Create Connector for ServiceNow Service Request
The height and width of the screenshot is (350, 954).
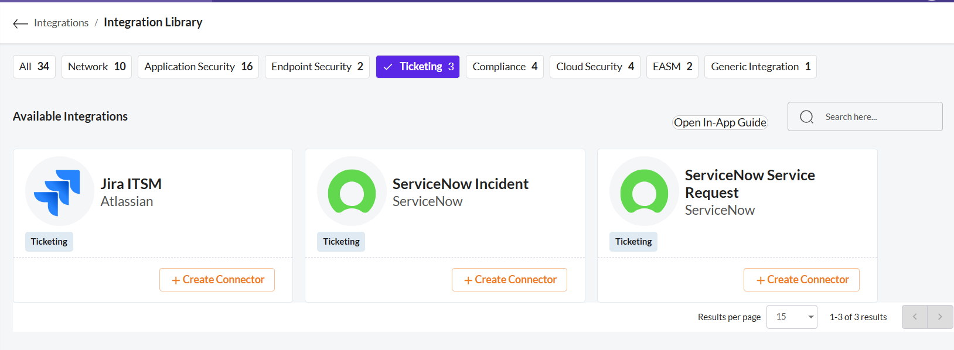(802, 280)
